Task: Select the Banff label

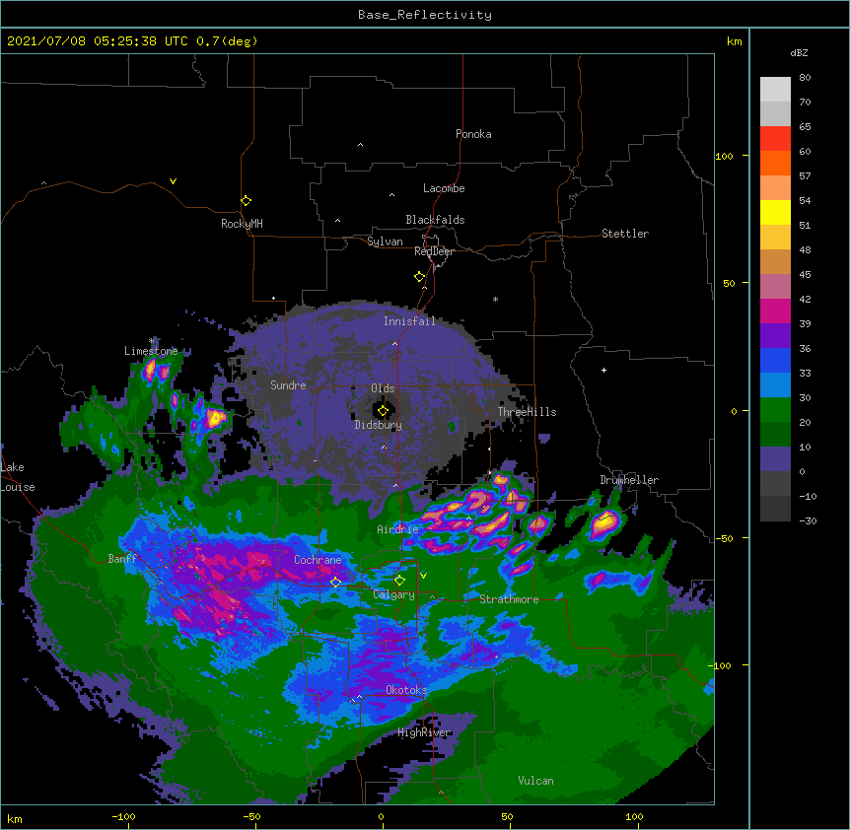Action: tap(122, 559)
